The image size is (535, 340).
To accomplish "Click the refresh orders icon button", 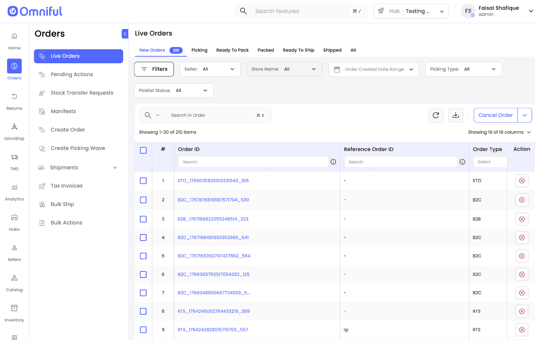I will pos(436,115).
